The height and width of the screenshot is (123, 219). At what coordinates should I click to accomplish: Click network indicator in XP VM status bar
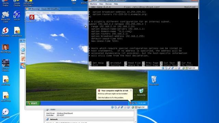coord(122,107)
